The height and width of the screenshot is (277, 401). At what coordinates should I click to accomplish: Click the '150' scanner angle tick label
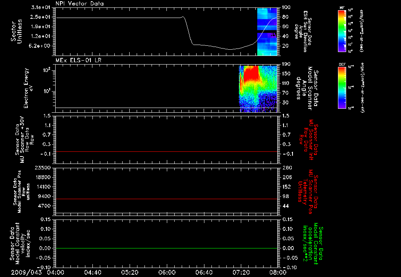286,74
